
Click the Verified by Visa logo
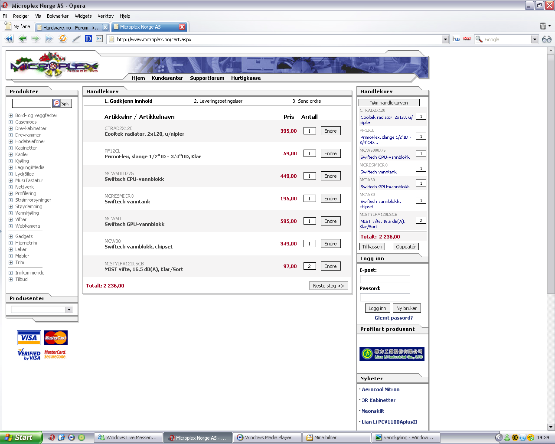click(x=29, y=355)
